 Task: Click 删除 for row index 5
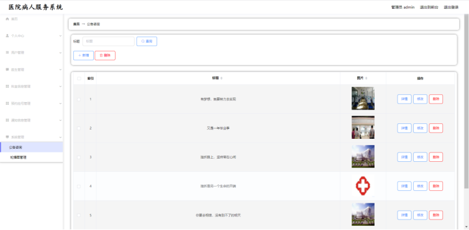(x=436, y=215)
